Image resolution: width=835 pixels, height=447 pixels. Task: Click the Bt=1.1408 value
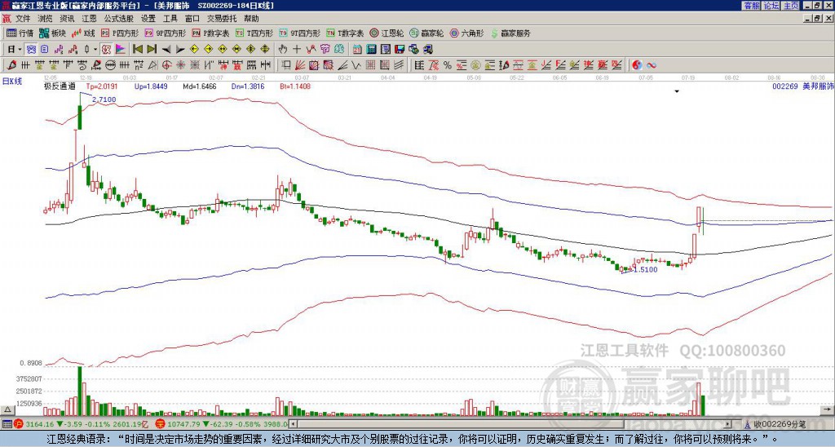(x=295, y=86)
